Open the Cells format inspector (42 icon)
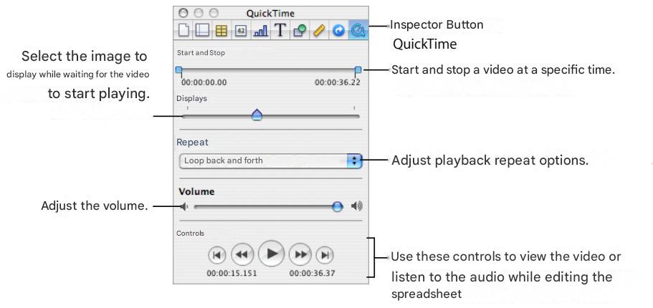Image resolution: width=653 pixels, height=308 pixels. tap(241, 30)
